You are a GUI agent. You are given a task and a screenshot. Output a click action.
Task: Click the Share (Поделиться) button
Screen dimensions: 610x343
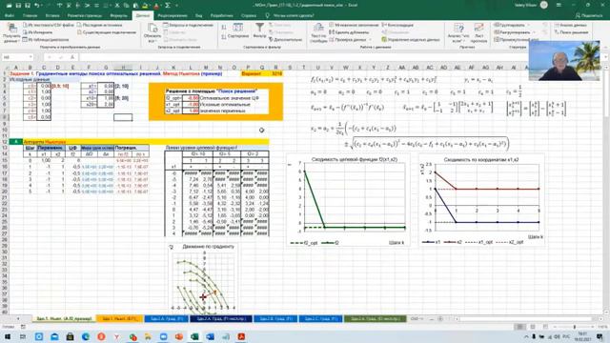(x=589, y=15)
